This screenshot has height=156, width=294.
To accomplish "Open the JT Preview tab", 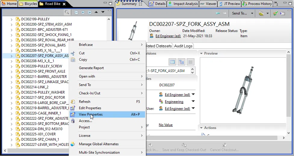I will (x=230, y=4).
